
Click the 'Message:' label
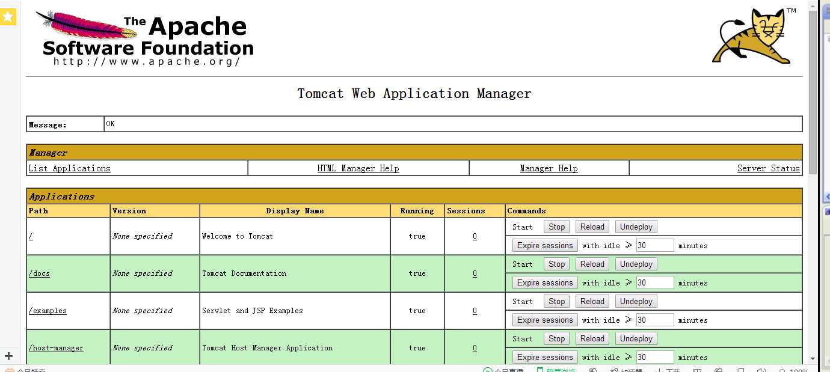pyautogui.click(x=48, y=125)
